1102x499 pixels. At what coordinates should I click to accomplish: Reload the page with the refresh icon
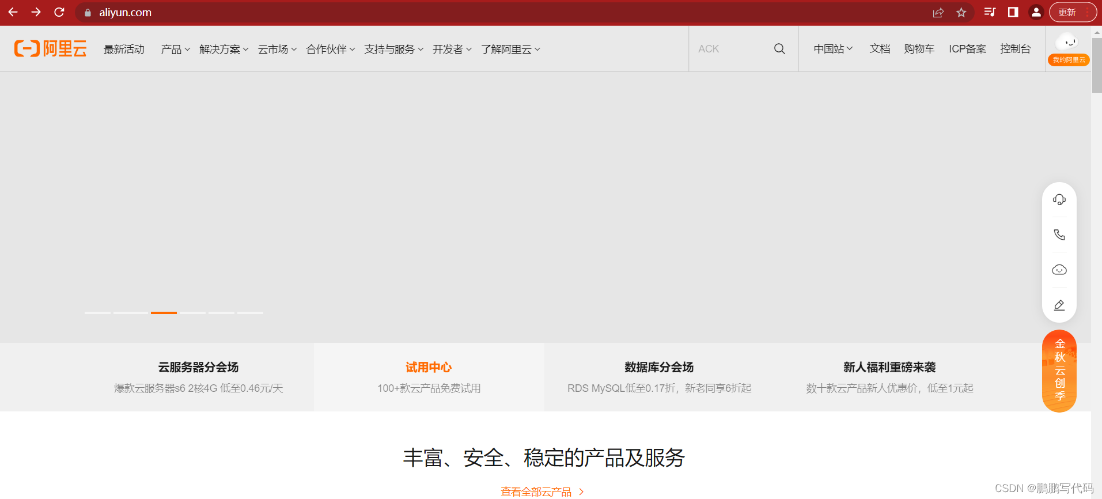pyautogui.click(x=59, y=12)
